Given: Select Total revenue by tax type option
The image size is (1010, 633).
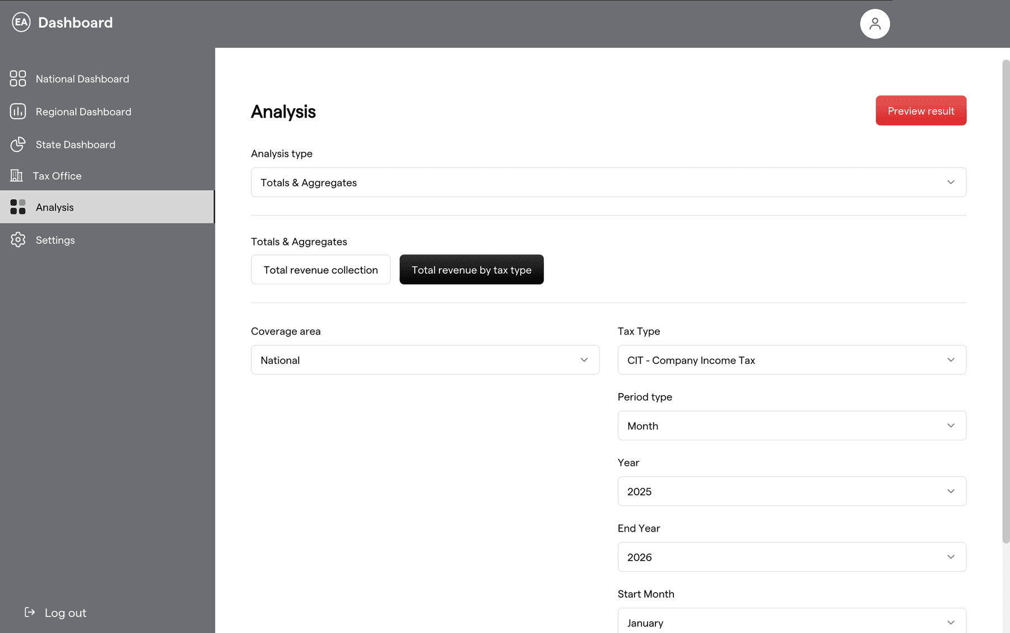Looking at the screenshot, I should tap(471, 270).
